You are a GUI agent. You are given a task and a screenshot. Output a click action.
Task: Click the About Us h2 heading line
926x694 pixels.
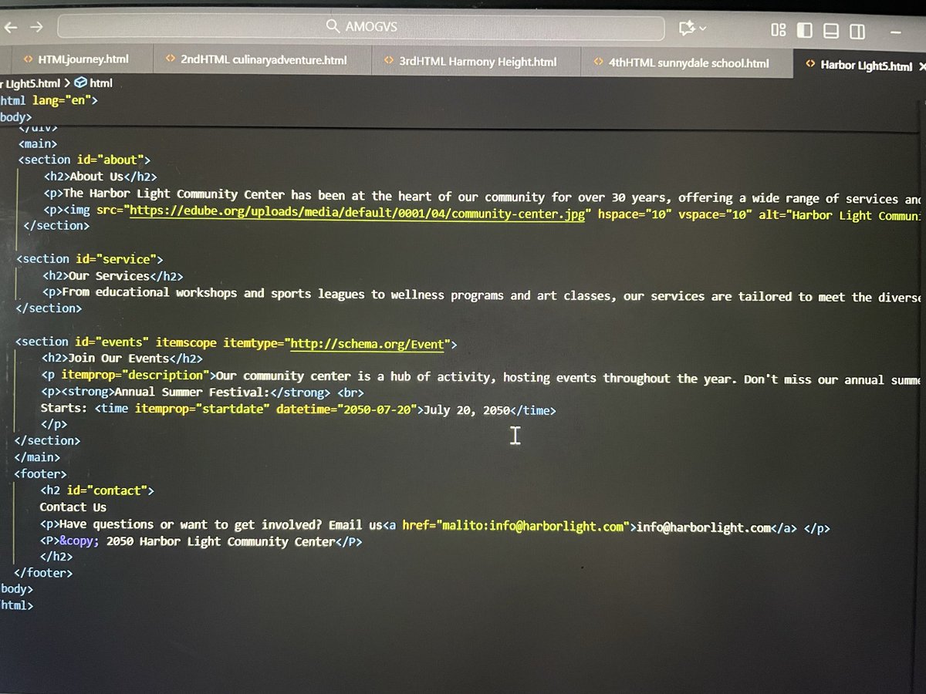100,177
